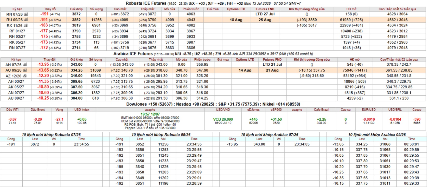Click the Robusta 09/26 trade at 23:28:59
Viewport: 428px width, 187px height.
(x=161, y=183)
